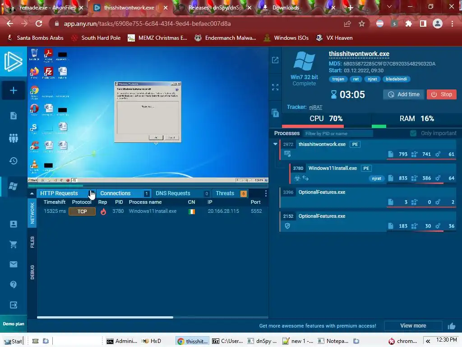The width and height of the screenshot is (462, 347).
Task: Click the View more button
Action: click(x=413, y=326)
